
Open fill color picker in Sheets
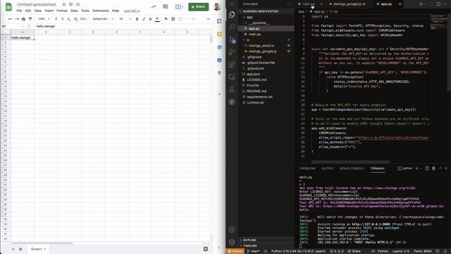pos(166,19)
